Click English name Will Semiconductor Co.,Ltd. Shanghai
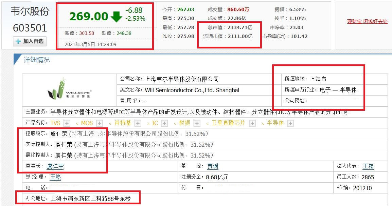Screen dimensions: 392x206 click(x=192, y=90)
